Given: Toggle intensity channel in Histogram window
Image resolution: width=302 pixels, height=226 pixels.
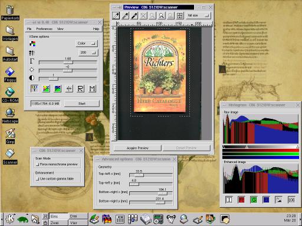Looking at the screenshot, I should tap(229, 200).
